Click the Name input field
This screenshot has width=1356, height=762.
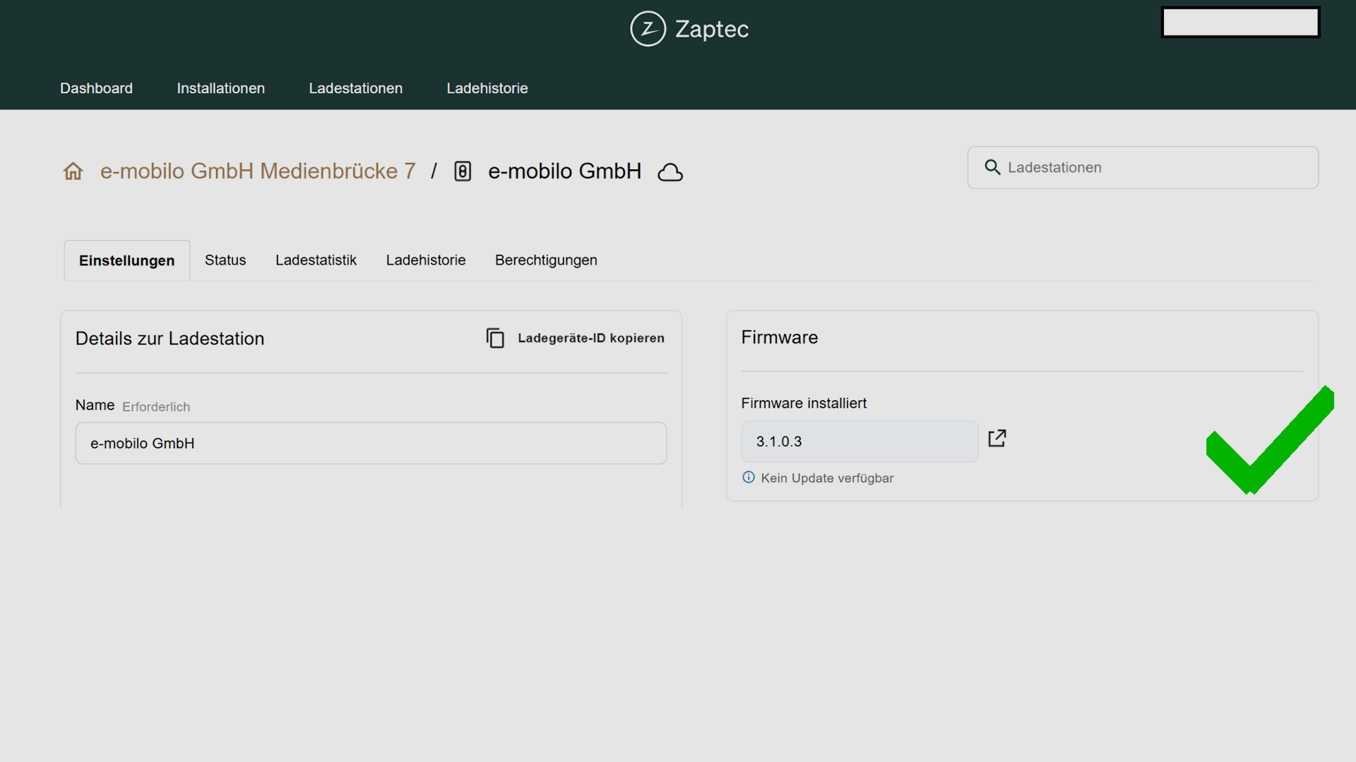[x=371, y=443]
